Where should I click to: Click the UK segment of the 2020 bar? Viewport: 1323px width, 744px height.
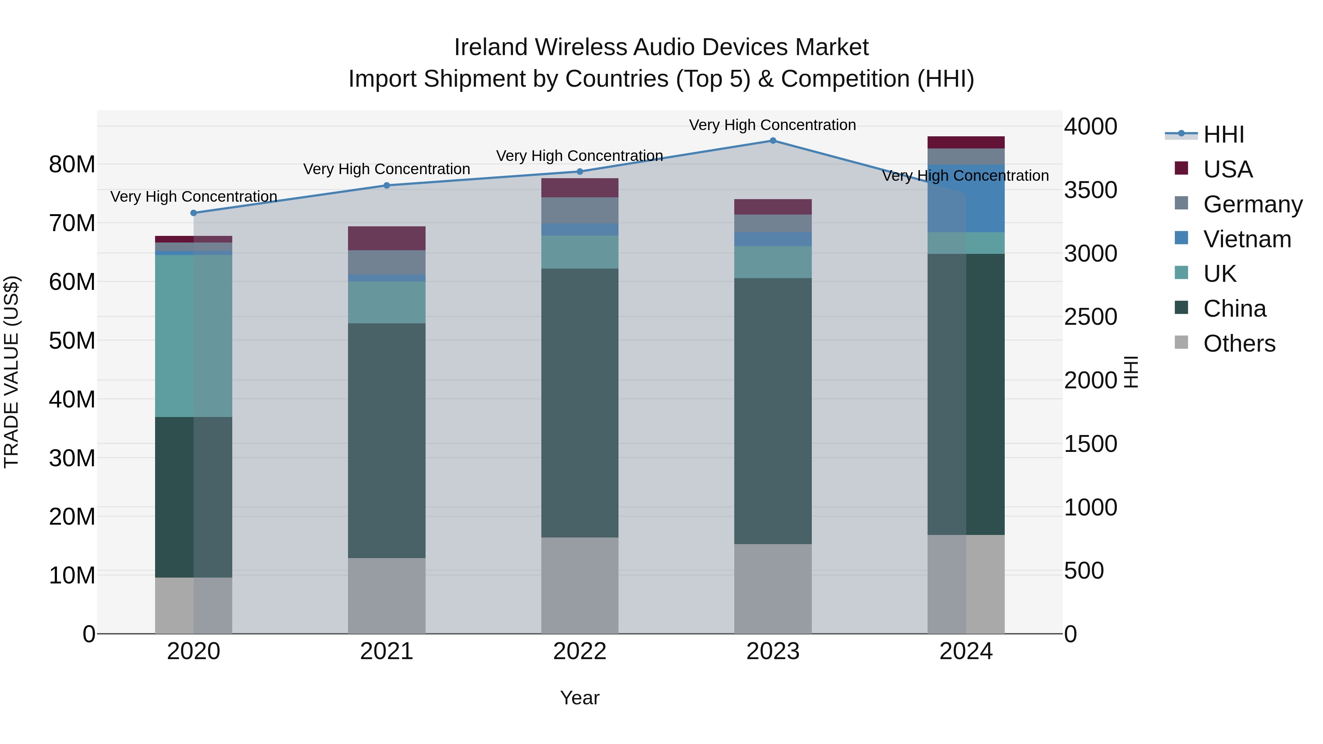(x=194, y=336)
